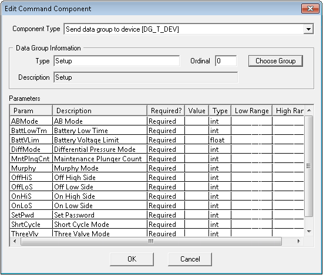Click the Choose Group button
This screenshot has height=275, width=323.
275,61
